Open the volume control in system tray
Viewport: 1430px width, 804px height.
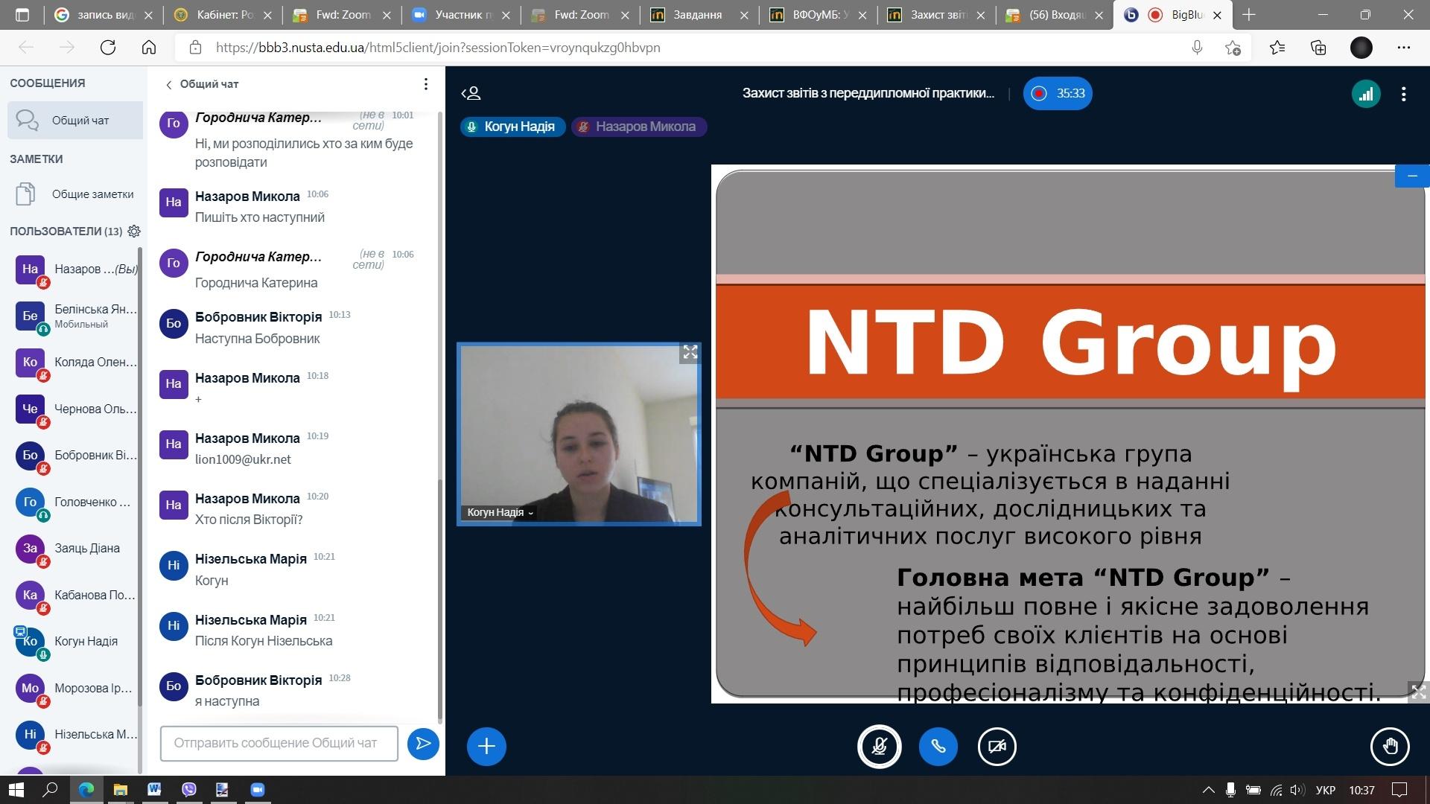(1297, 790)
